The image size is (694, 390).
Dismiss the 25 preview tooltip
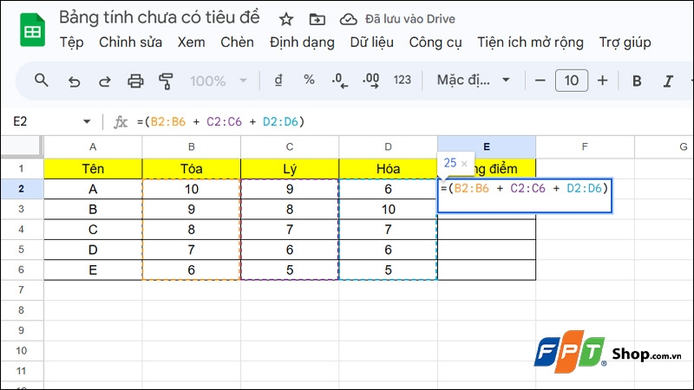coord(464,164)
